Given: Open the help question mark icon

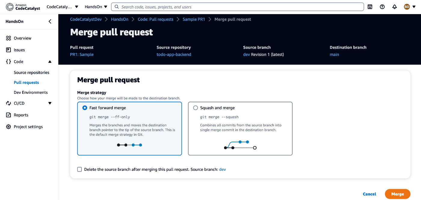Looking at the screenshot, I should point(382,7).
